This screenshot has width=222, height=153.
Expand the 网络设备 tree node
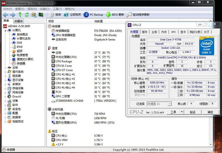point(5,93)
